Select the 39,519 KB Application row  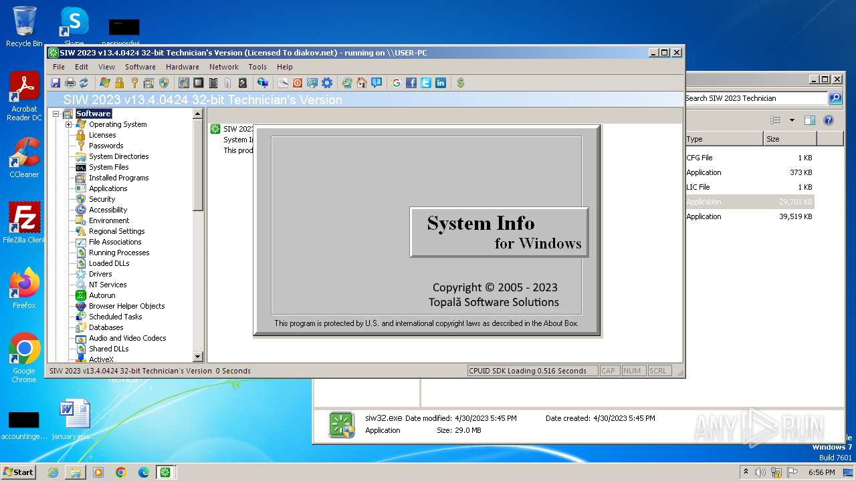(749, 216)
